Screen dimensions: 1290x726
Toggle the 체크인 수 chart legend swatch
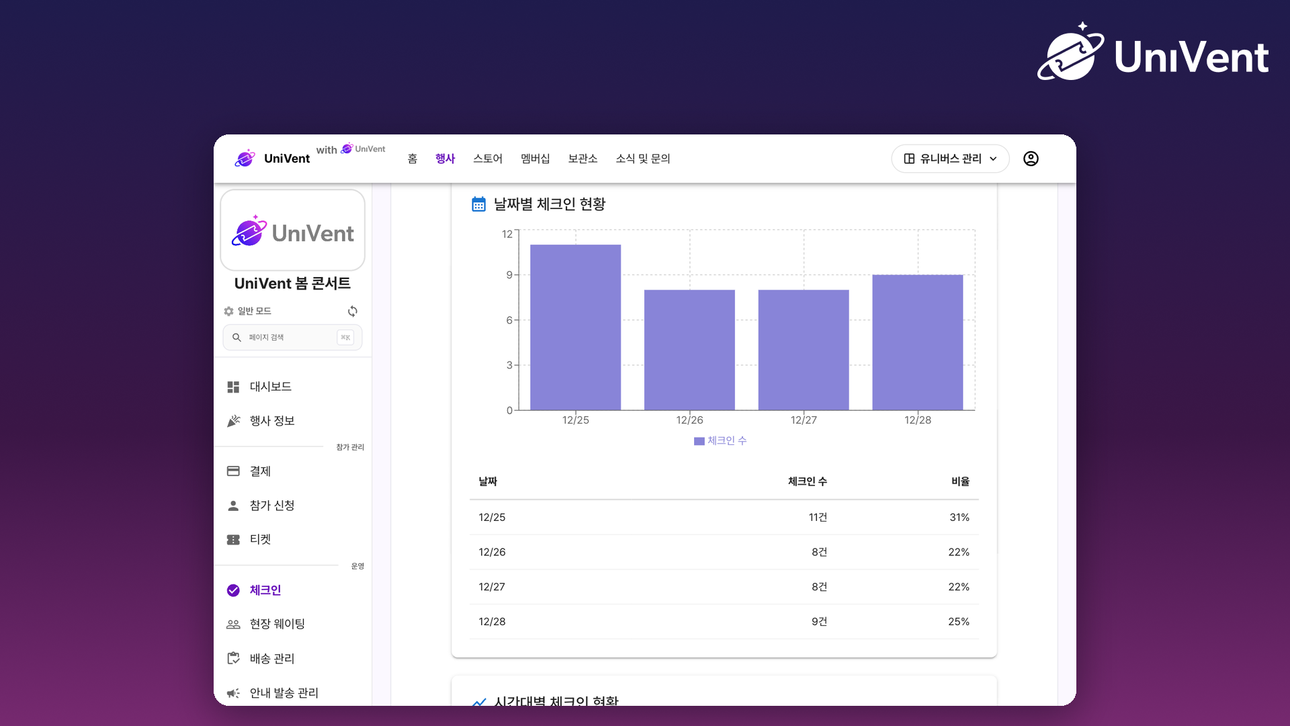699,441
